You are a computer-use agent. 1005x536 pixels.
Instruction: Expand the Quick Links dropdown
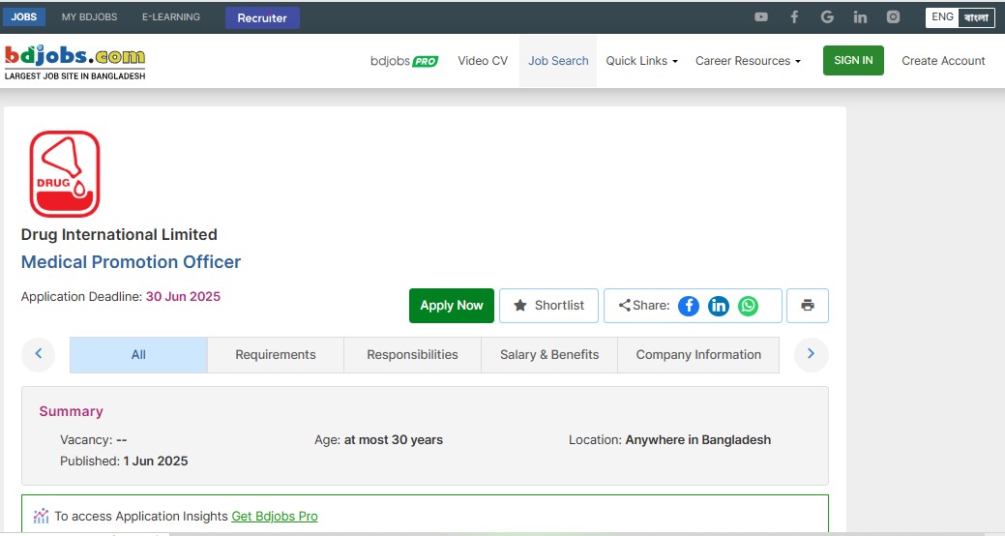pyautogui.click(x=641, y=61)
